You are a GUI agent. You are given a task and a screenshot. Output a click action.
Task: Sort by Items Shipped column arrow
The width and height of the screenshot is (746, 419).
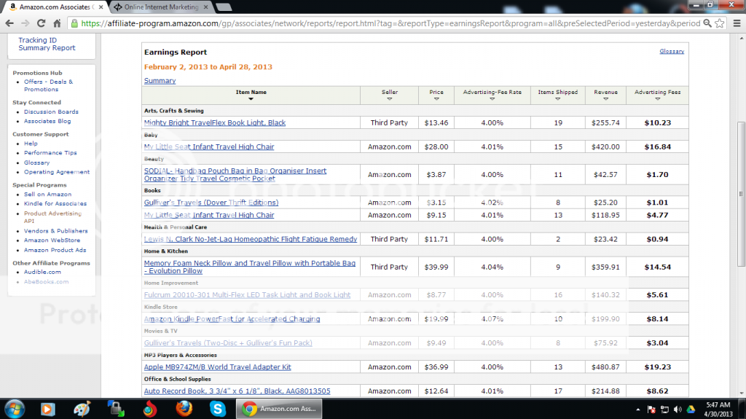557,99
